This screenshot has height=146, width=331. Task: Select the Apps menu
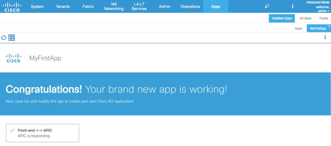[216, 6]
